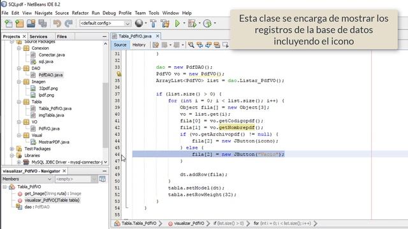408x229 pixels.
Task: Open the default config combo box
Action: coord(105,24)
